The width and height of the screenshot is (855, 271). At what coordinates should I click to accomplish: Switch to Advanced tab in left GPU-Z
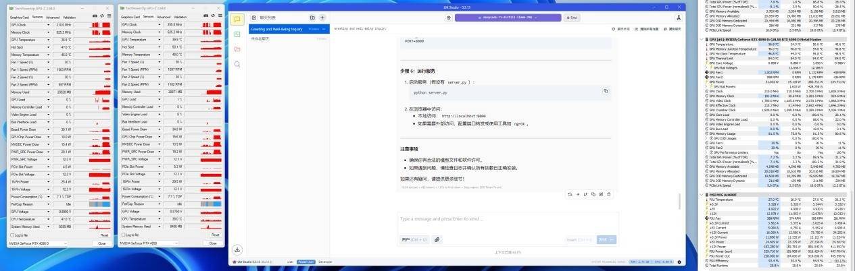pyautogui.click(x=53, y=17)
